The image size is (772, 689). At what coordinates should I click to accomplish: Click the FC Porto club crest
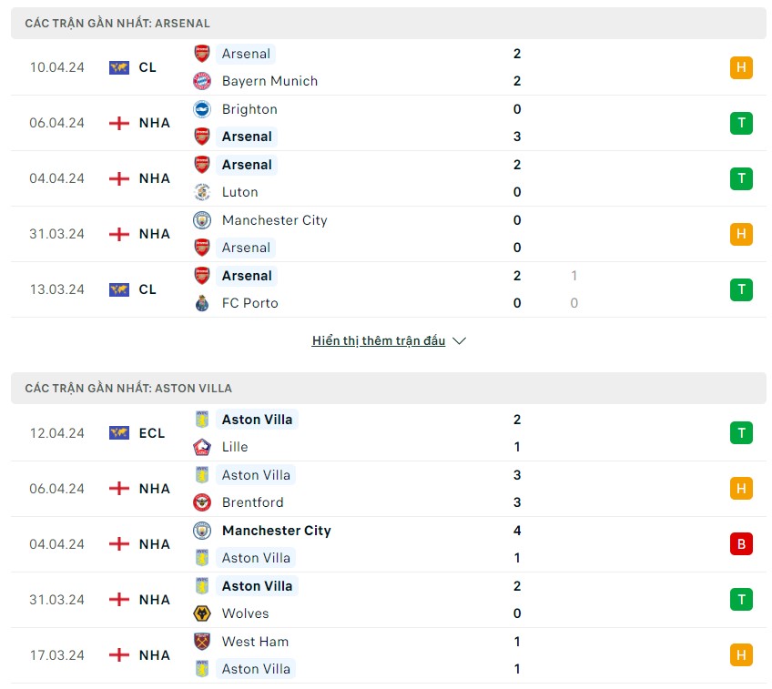click(x=202, y=303)
